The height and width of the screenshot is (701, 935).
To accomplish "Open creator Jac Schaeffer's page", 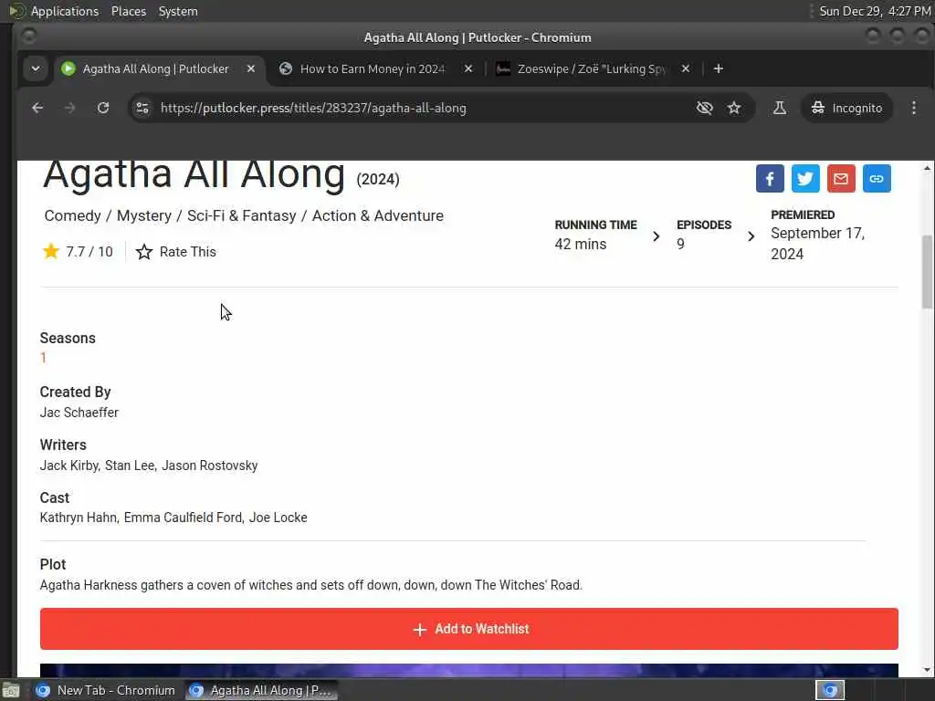I will (79, 413).
